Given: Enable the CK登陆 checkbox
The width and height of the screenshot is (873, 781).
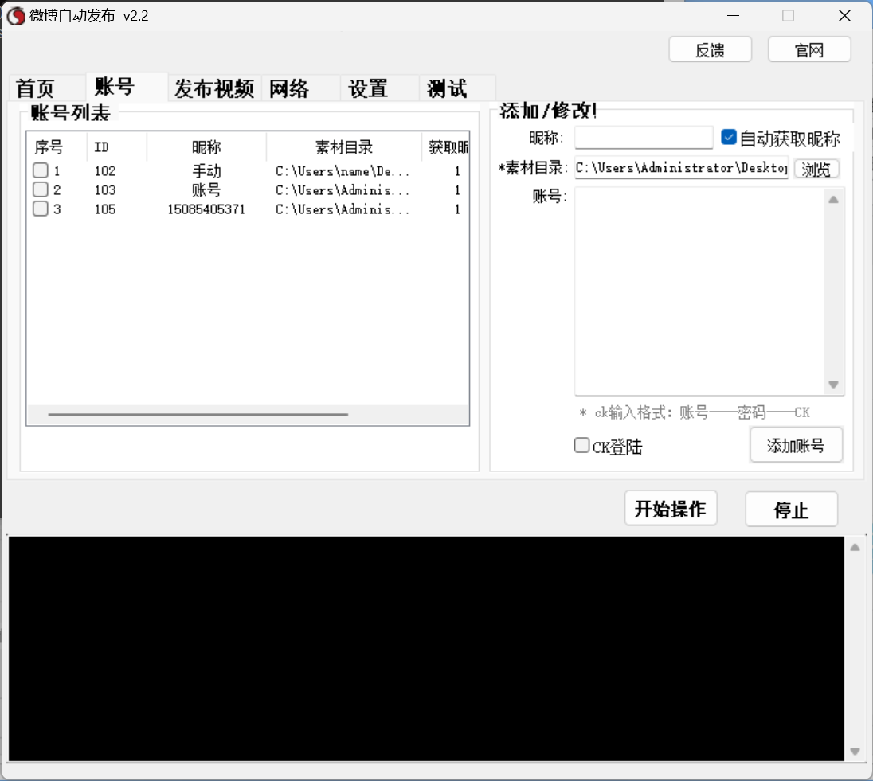Looking at the screenshot, I should pyautogui.click(x=581, y=445).
